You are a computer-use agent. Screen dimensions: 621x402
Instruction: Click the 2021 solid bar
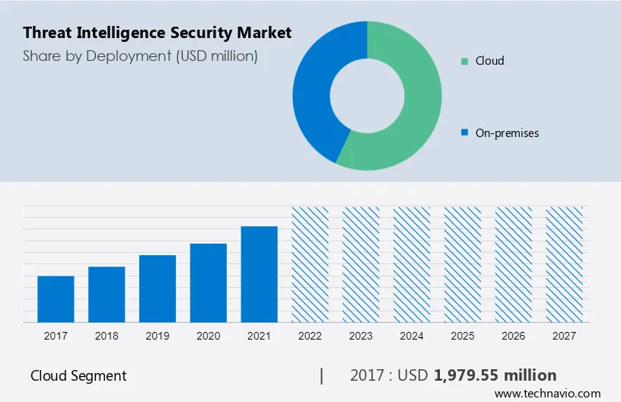[259, 274]
